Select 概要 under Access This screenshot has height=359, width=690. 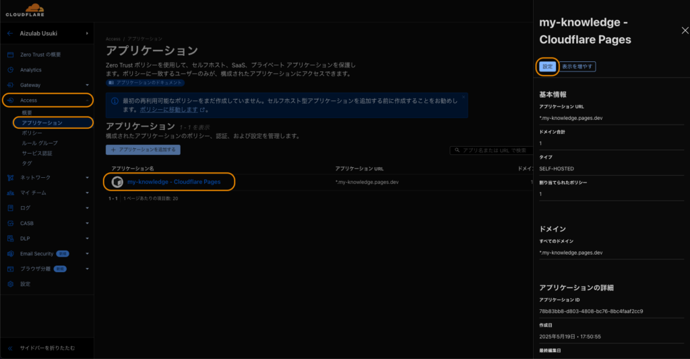click(27, 112)
